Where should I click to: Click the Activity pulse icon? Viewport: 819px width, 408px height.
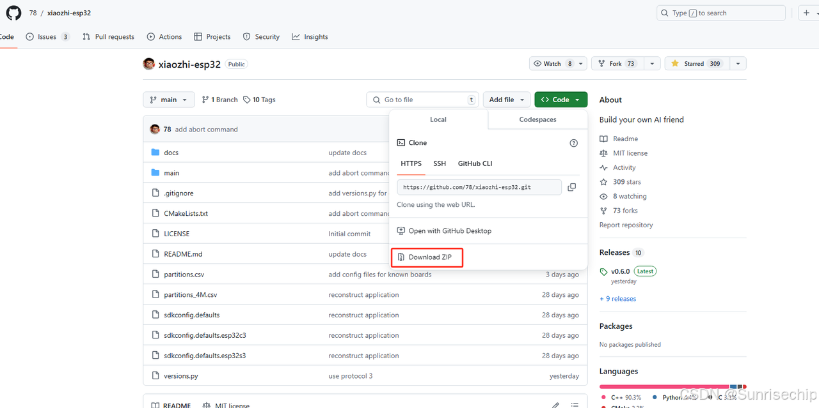point(603,167)
